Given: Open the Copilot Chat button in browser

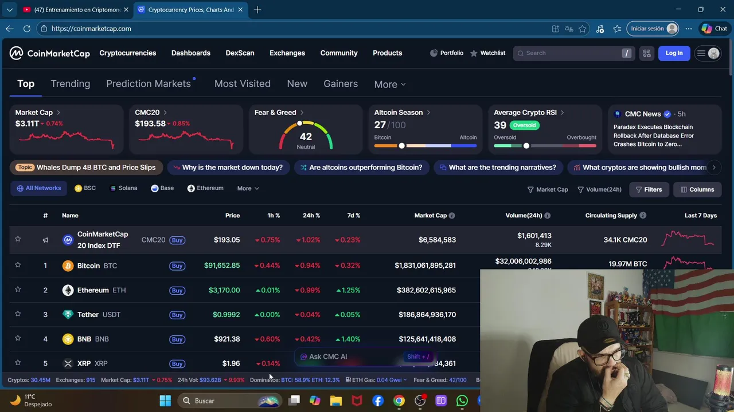Looking at the screenshot, I should coord(714,29).
